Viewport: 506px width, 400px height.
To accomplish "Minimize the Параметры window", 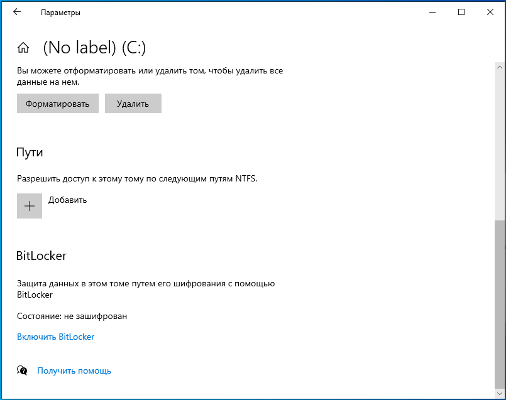I will tap(432, 13).
